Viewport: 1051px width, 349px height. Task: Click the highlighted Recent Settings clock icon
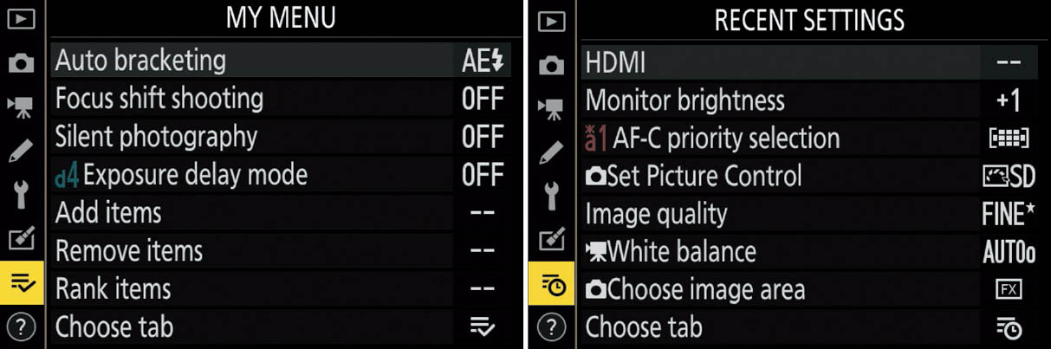point(551,285)
